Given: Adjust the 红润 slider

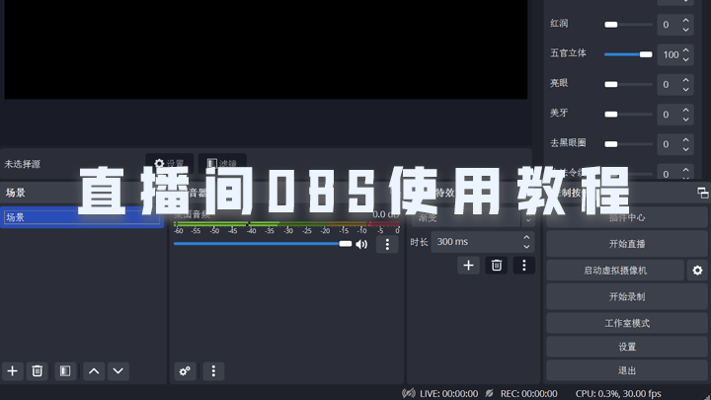Looking at the screenshot, I should [x=628, y=25].
